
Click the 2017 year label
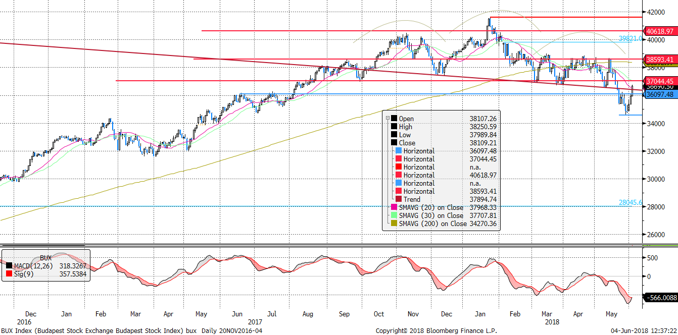point(255,321)
